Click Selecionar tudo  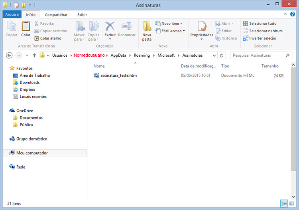coord(260,24)
